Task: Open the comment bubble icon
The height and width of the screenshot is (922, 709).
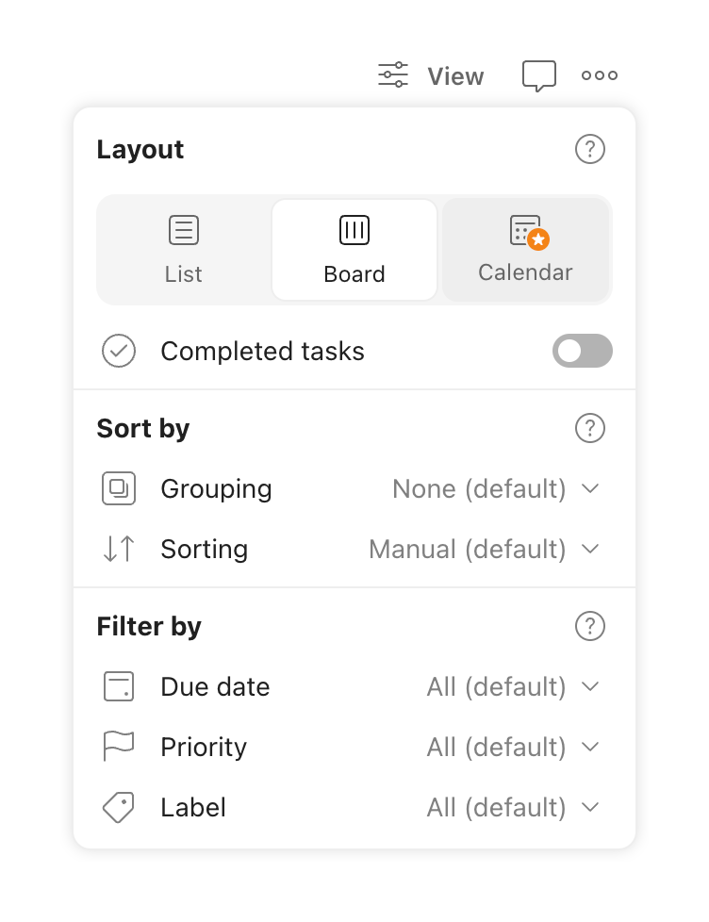Action: pos(538,75)
